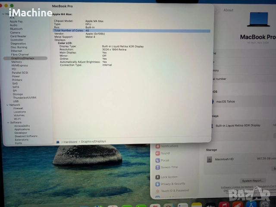Collapse the Hardware section chevron
The height and width of the screenshot is (207, 276).
click(x=3, y=14)
